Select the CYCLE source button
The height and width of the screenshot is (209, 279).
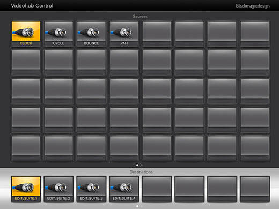click(58, 34)
